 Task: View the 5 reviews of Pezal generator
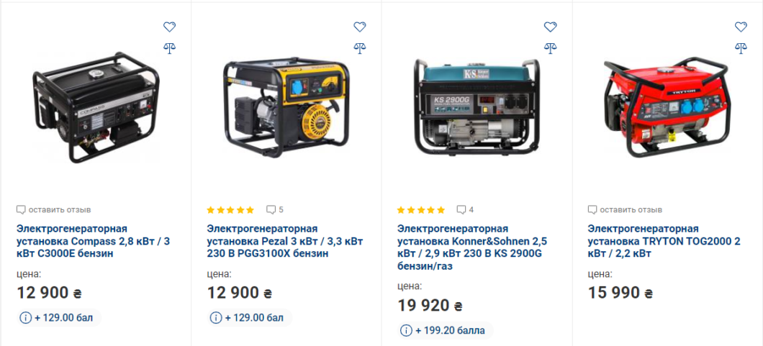275,210
